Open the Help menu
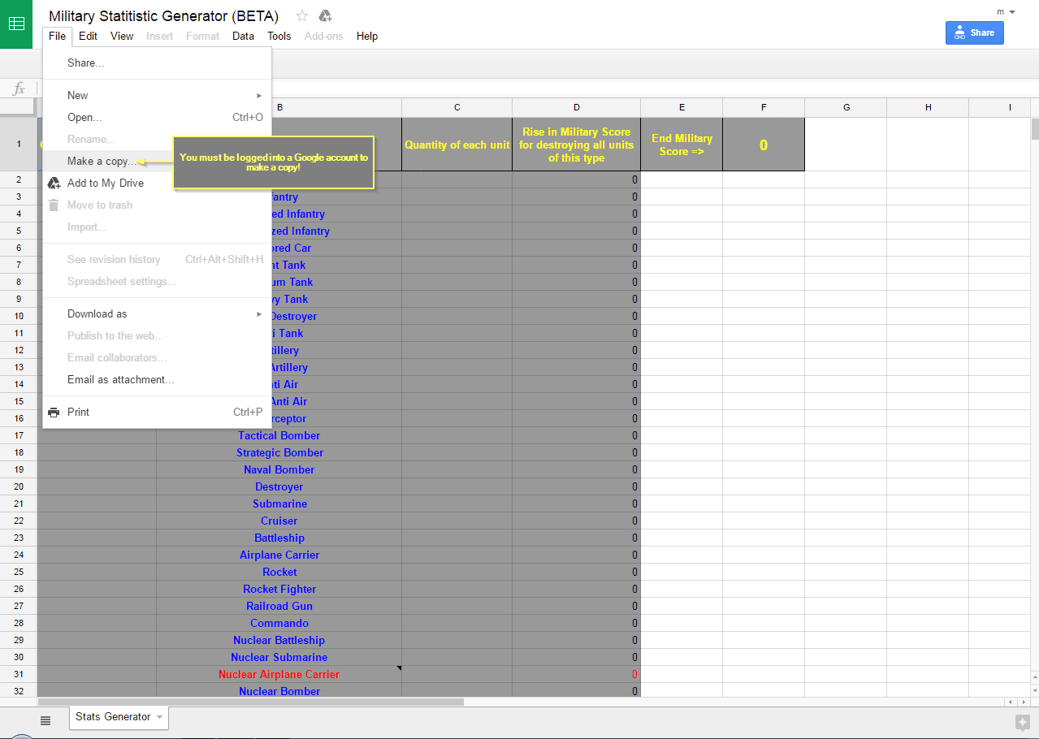Screen dimensions: 1039x739 367,37
